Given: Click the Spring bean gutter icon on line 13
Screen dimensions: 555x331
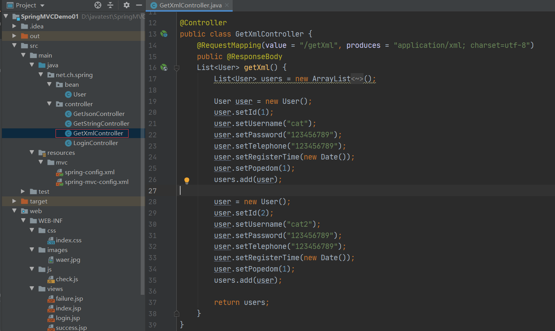Looking at the screenshot, I should point(164,34).
